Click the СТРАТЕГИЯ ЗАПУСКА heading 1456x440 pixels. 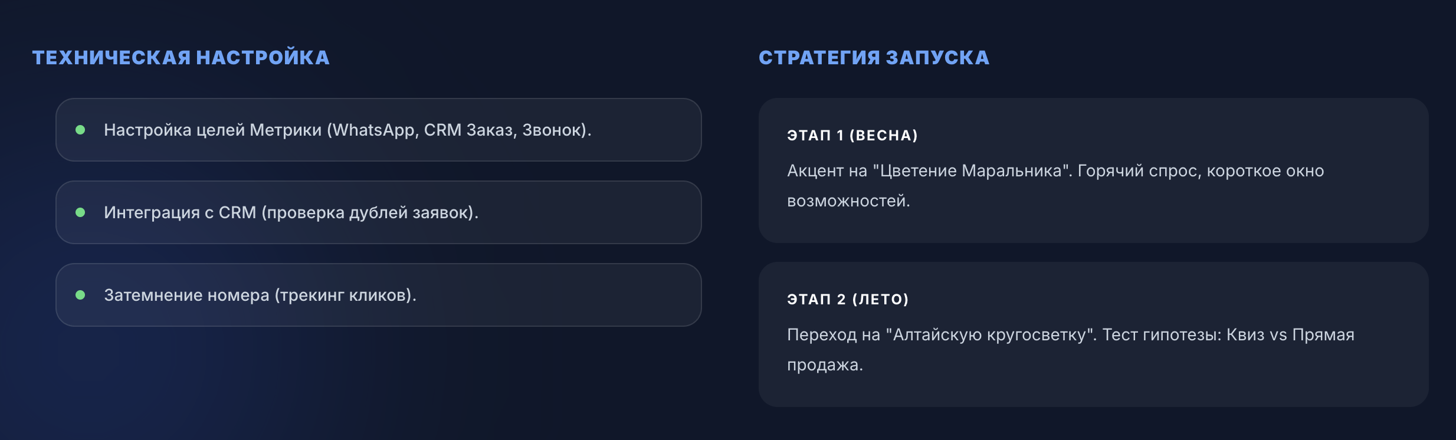(874, 58)
